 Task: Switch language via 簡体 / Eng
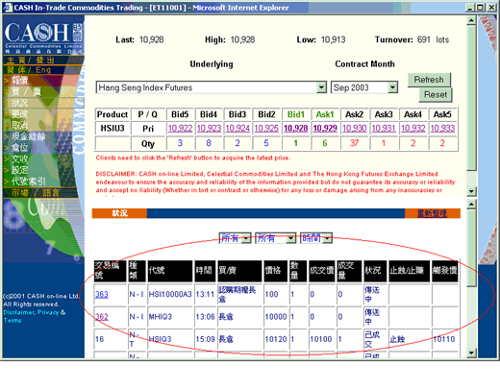[x=29, y=70]
